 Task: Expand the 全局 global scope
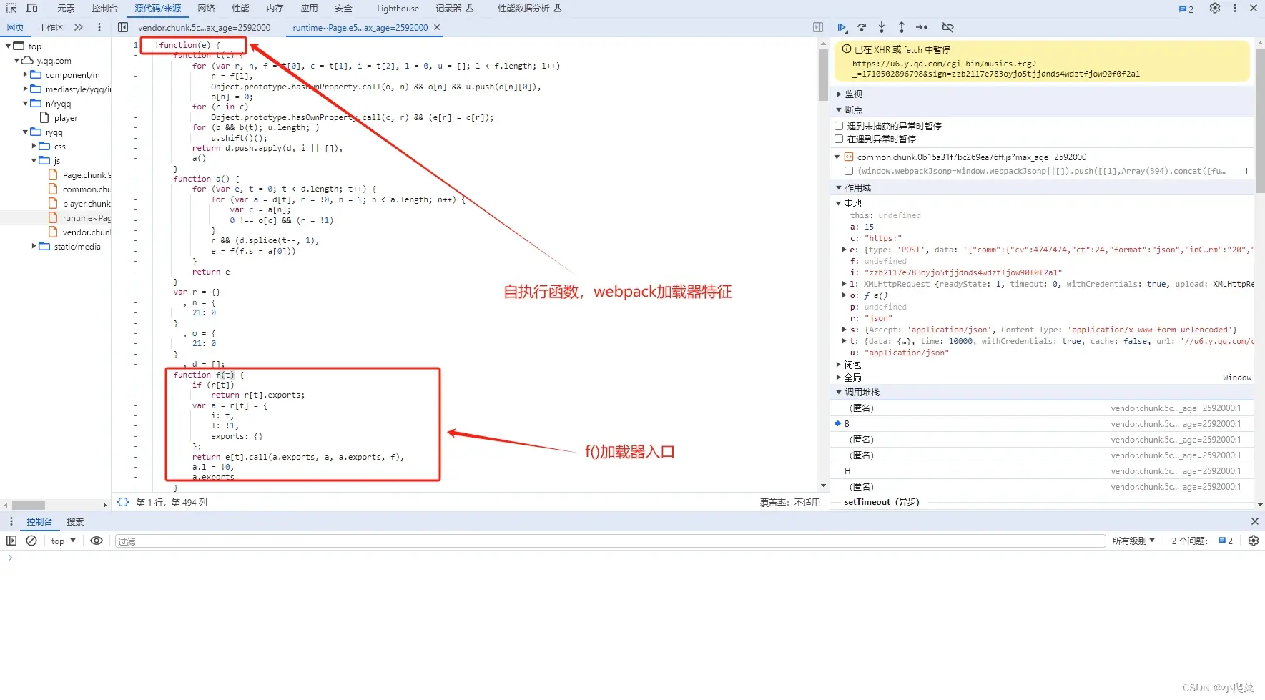pyautogui.click(x=838, y=378)
